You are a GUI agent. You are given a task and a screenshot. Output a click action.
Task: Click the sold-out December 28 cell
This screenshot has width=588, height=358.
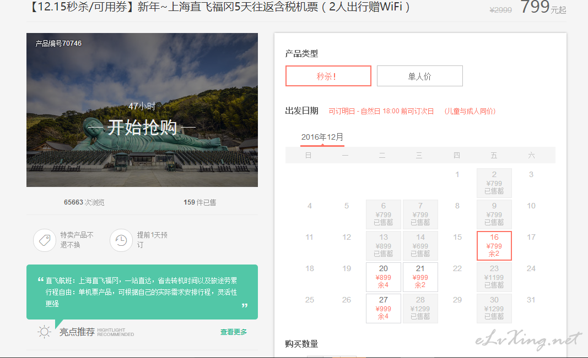(420, 309)
